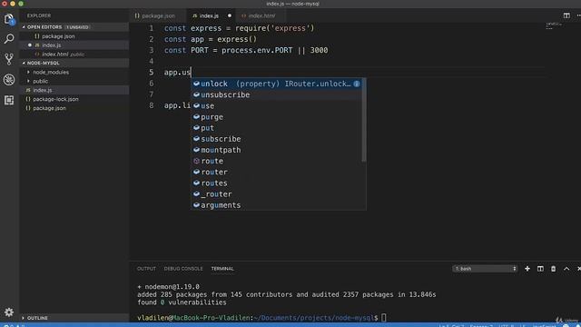Click the terminal prompt input line

pyautogui.click(x=261, y=318)
